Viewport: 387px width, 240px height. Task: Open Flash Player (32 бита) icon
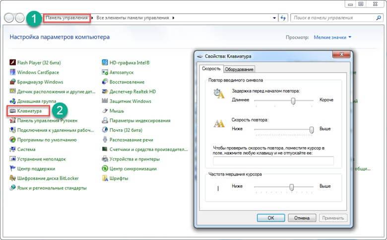[x=12, y=63]
